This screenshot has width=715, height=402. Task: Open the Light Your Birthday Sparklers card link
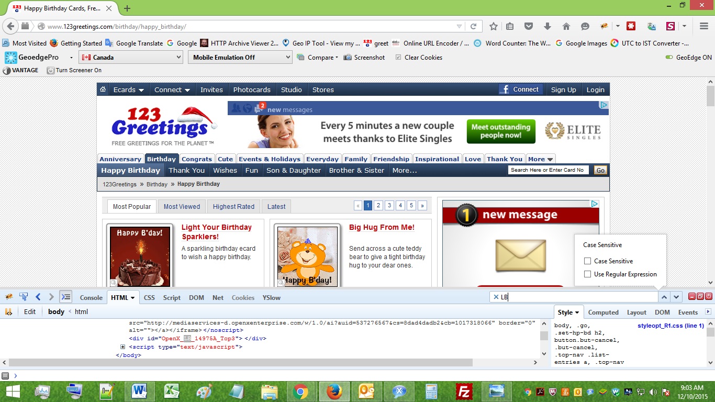pos(217,232)
